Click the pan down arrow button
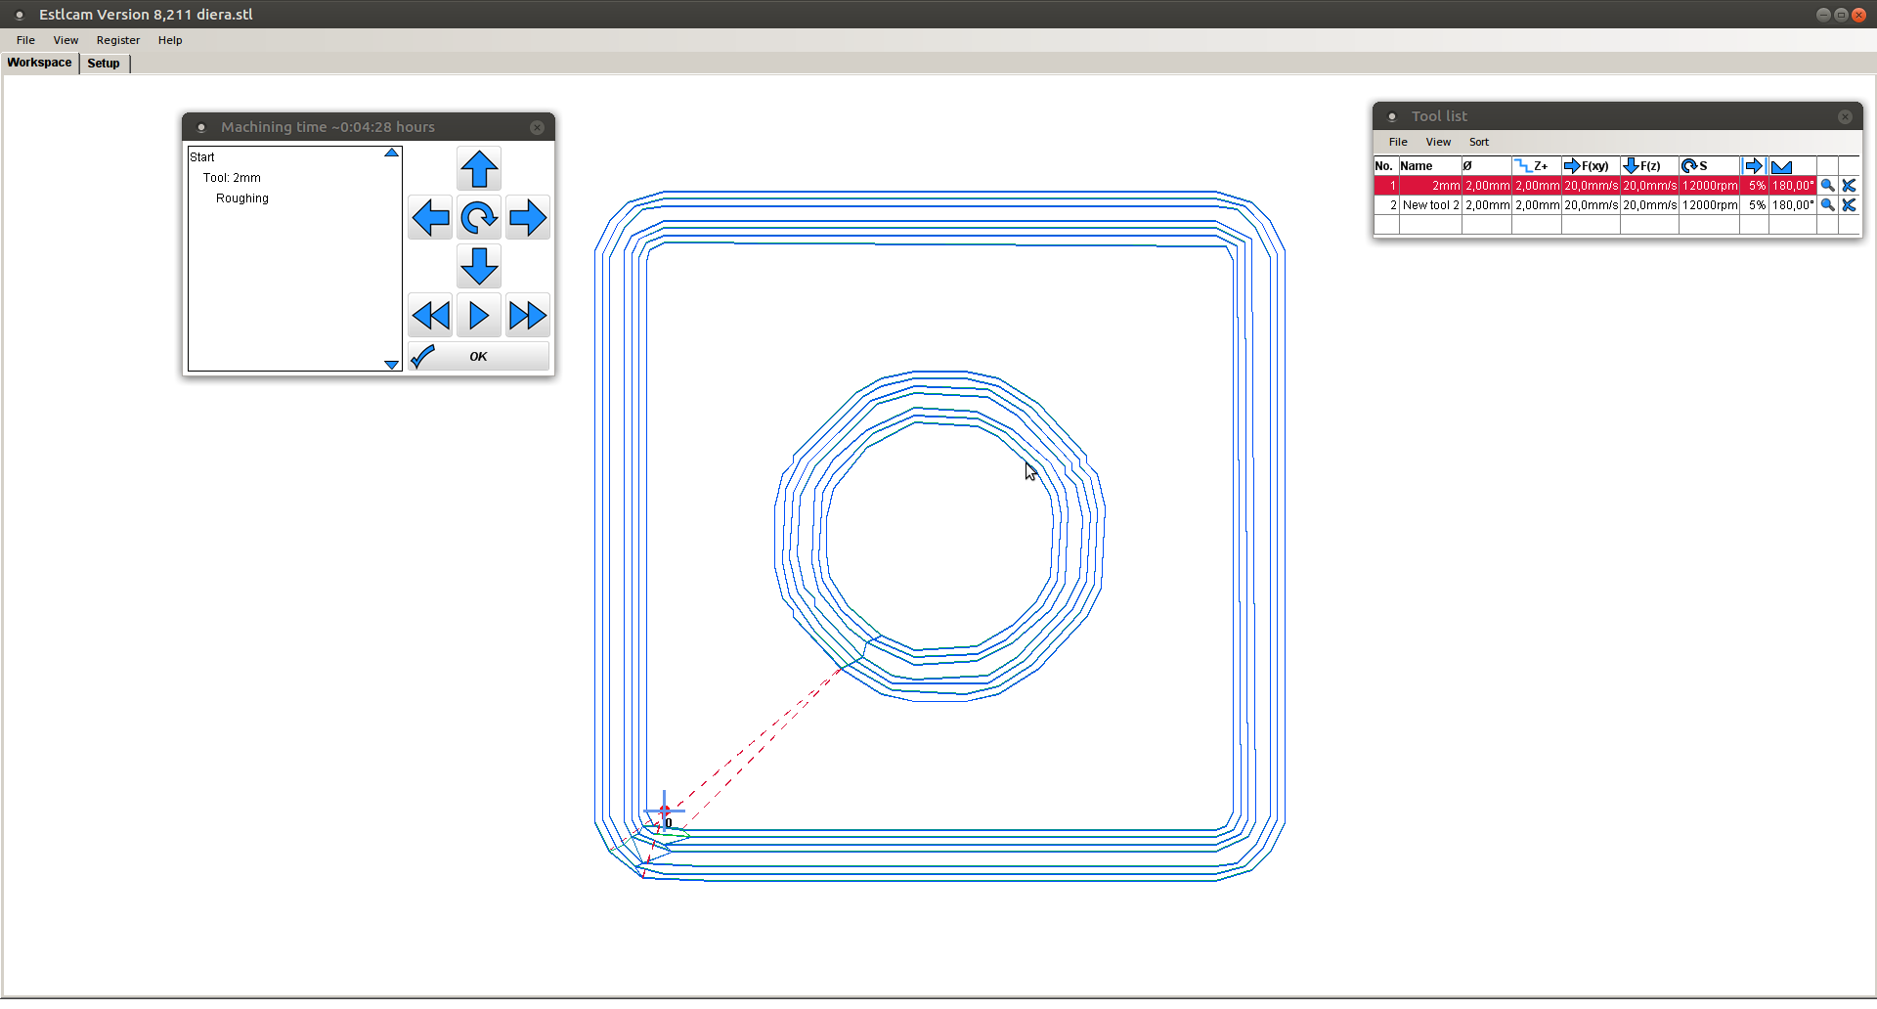1877x1009 pixels. [479, 266]
